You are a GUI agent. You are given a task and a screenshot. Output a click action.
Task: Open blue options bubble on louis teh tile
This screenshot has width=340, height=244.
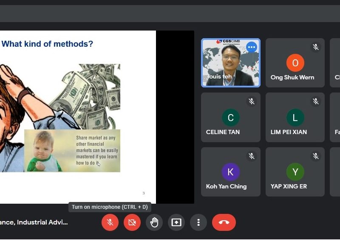(252, 47)
